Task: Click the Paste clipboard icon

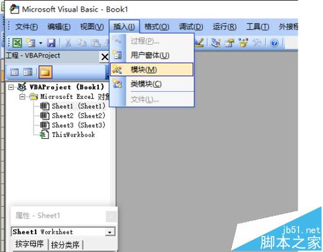Action: click(96, 43)
